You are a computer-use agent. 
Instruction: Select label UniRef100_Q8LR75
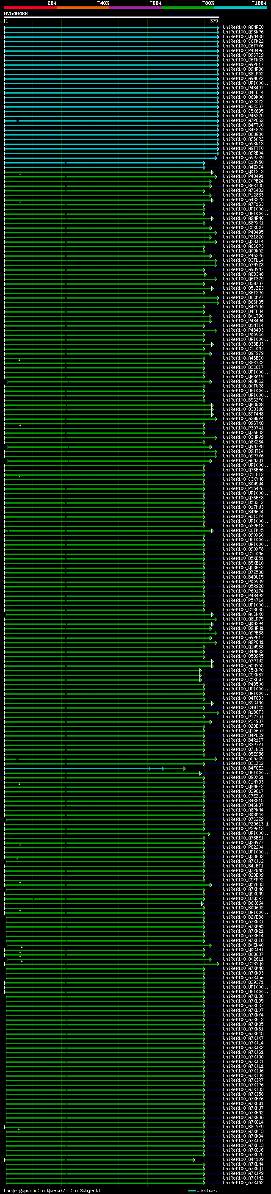point(243,619)
